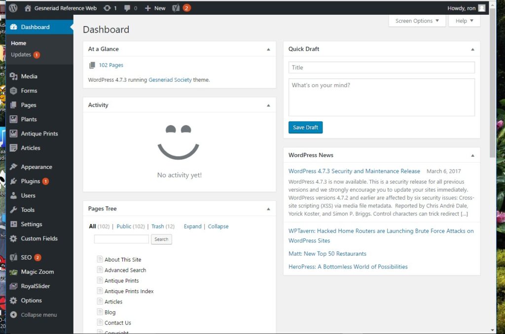The width and height of the screenshot is (505, 334).
Task: Open the updates icon in admin bar
Action: (x=108, y=8)
